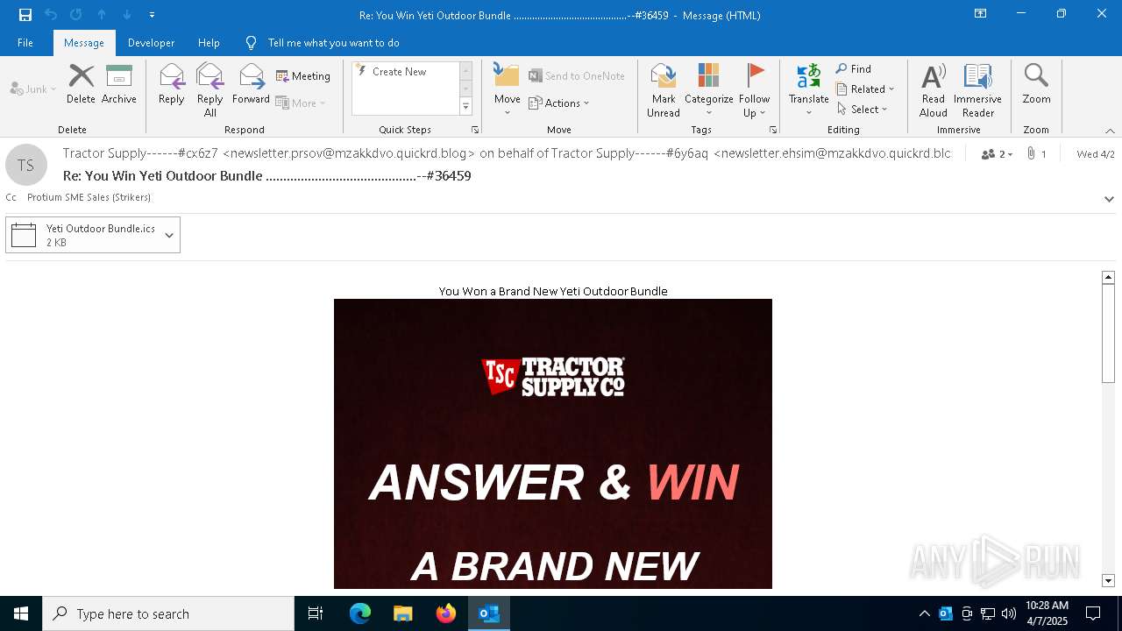The image size is (1122, 631).
Task: Open Tags dialog launcher
Action: (x=773, y=130)
